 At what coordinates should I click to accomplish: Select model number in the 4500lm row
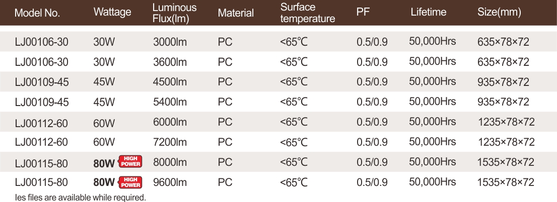click(41, 82)
